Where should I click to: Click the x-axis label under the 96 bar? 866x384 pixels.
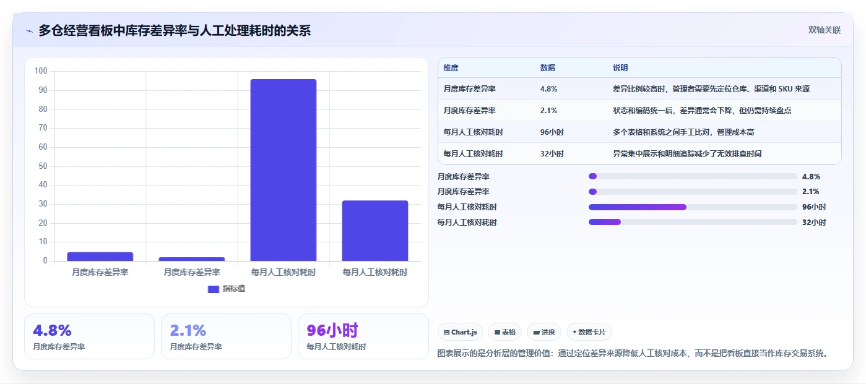284,272
